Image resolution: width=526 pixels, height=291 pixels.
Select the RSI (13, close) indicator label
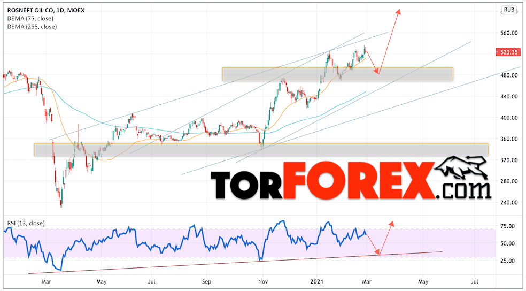point(26,223)
